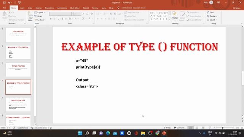
Task: Click Increase Font Size icon
Action: 83,14
